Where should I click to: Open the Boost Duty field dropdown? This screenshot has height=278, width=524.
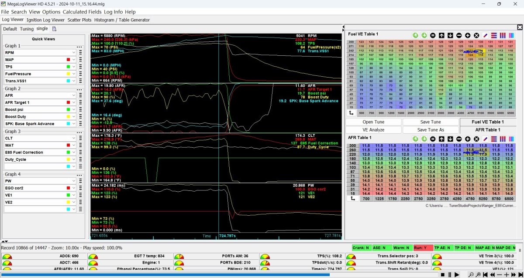(74, 117)
